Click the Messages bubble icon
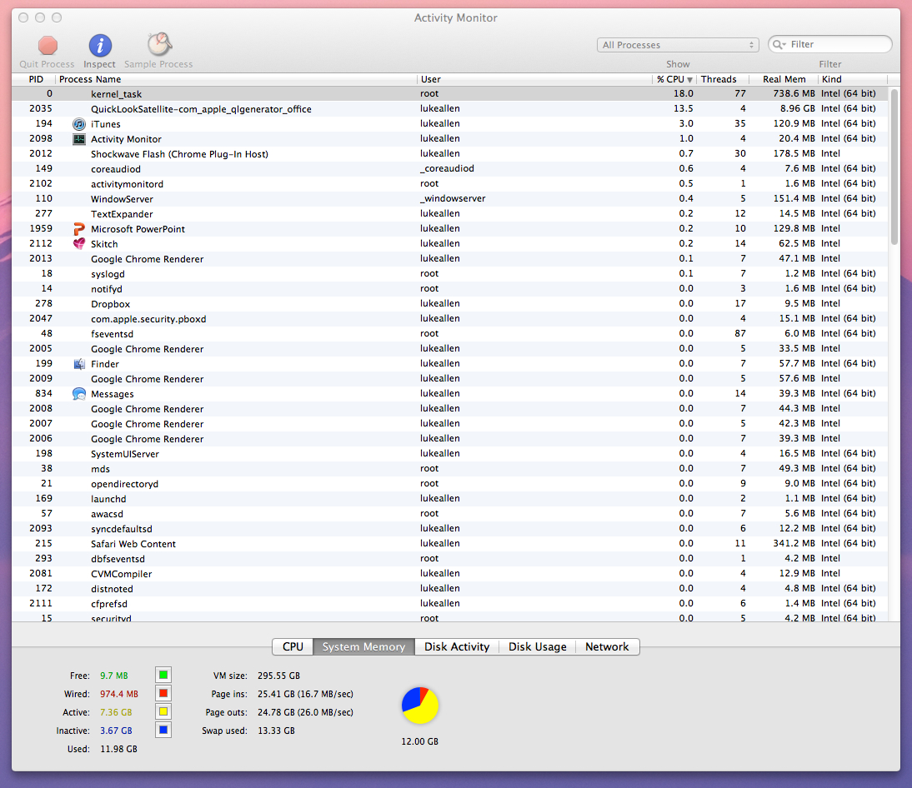The image size is (912, 788). [79, 394]
